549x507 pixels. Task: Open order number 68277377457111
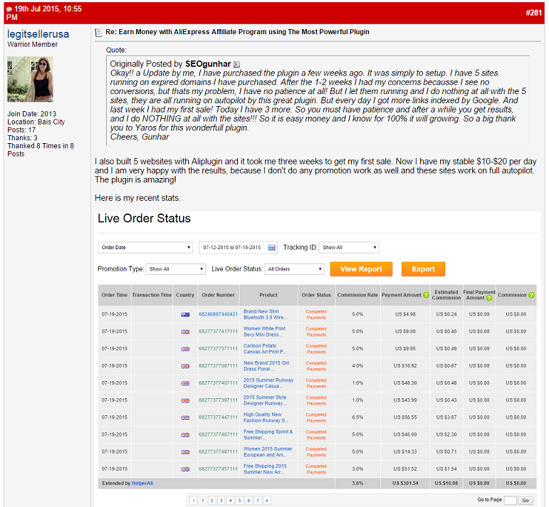[x=218, y=469]
